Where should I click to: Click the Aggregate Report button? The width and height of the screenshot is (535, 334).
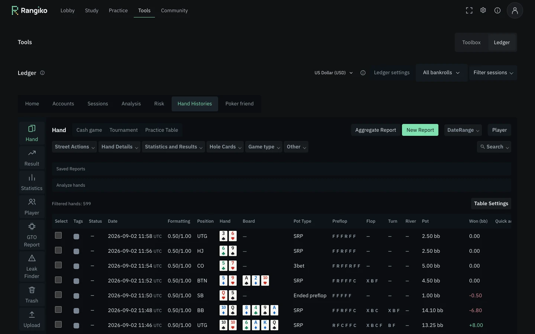click(x=376, y=130)
